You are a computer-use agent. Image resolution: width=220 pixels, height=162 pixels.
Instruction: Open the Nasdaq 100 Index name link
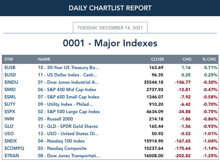click(x=61, y=141)
